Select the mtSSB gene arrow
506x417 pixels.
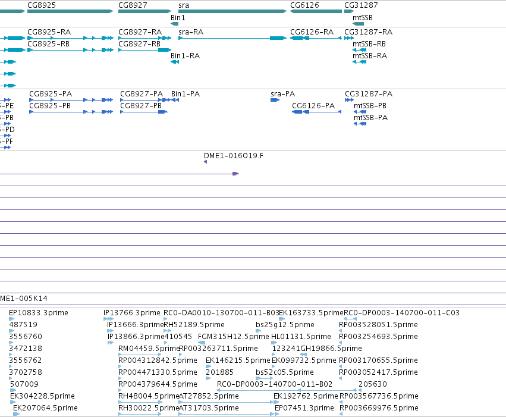(x=358, y=24)
